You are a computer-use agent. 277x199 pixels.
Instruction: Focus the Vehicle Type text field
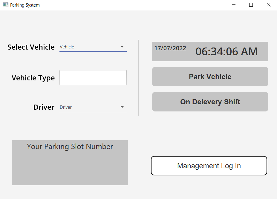point(93,78)
